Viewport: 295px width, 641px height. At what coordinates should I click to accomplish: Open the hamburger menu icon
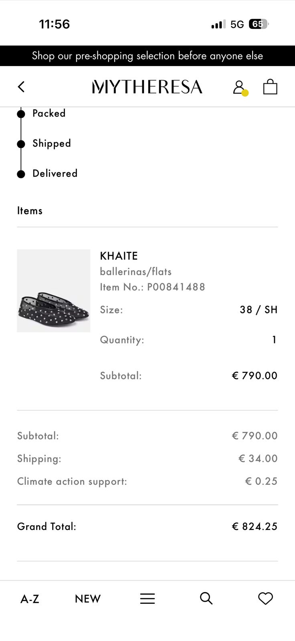click(x=147, y=599)
